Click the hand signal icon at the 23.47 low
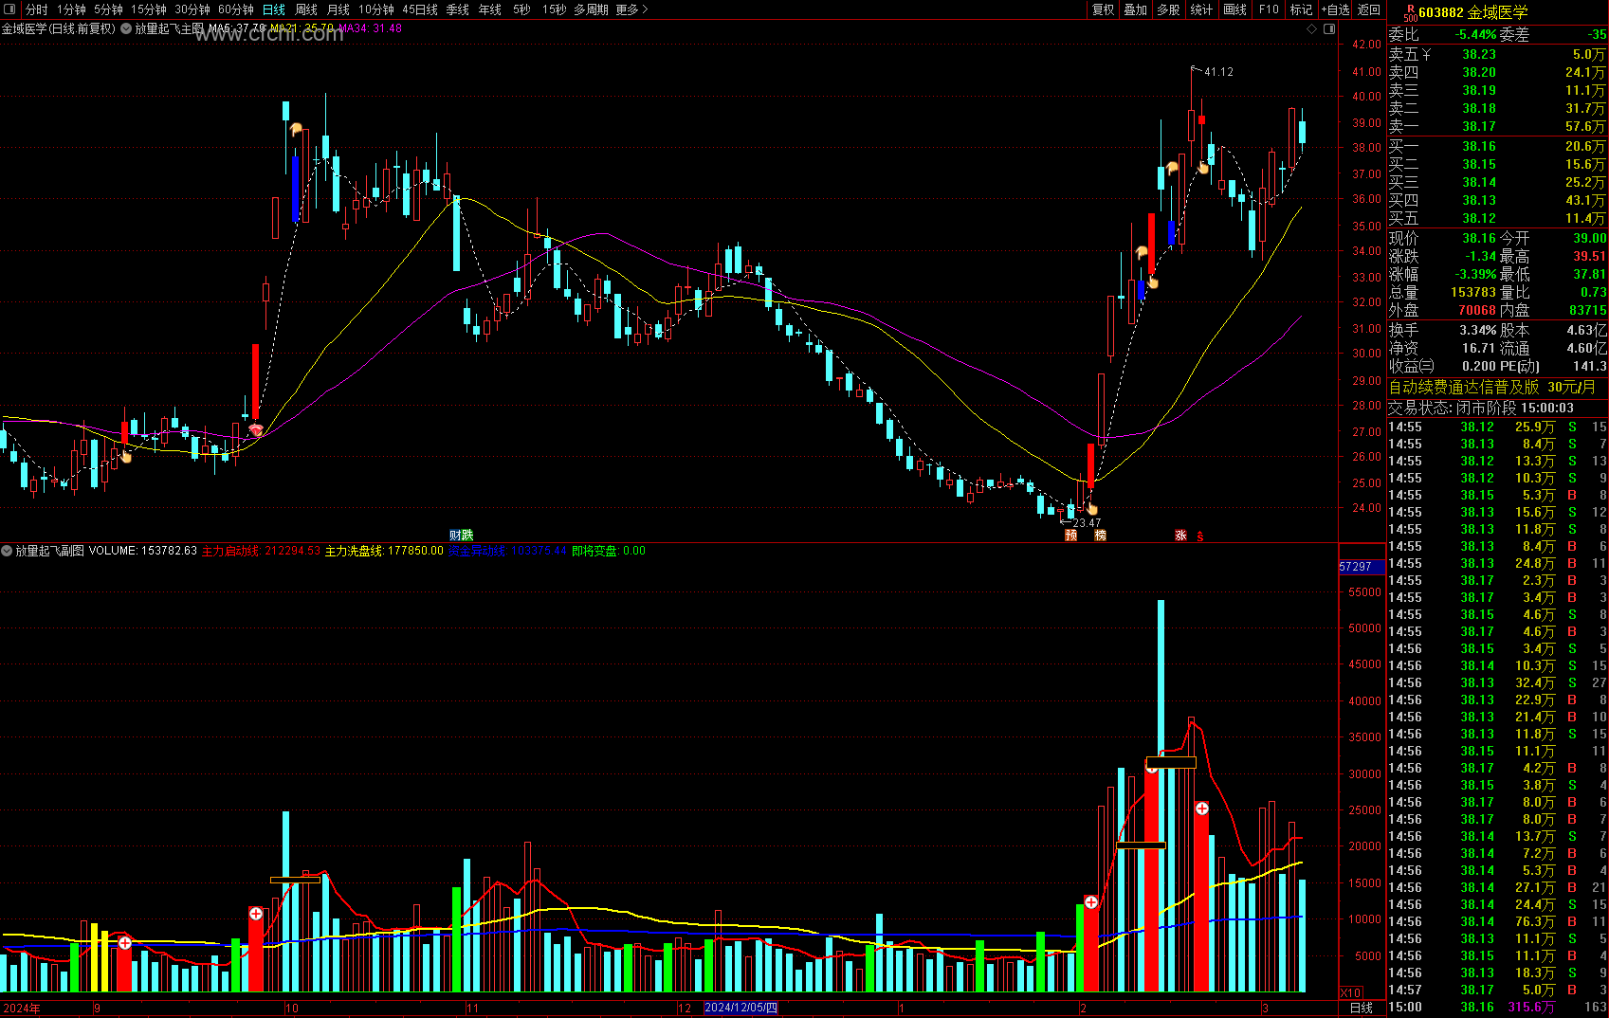Image resolution: width=1609 pixels, height=1018 pixels. click(x=1092, y=509)
